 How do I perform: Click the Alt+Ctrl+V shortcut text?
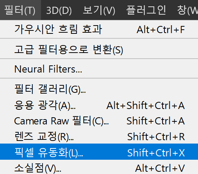click(x=160, y=168)
